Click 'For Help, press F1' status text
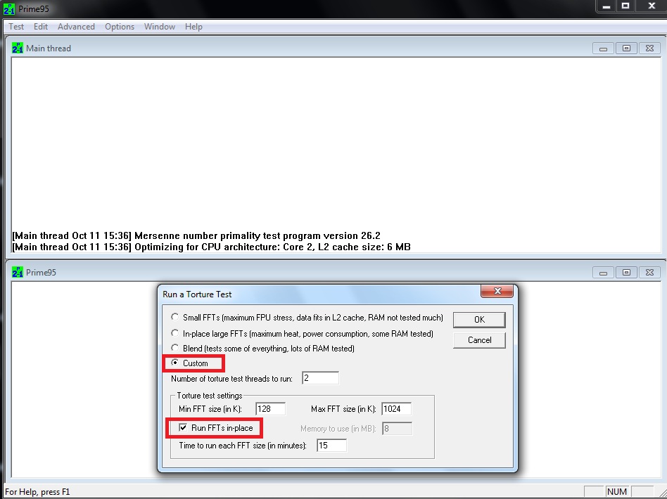 click(37, 492)
